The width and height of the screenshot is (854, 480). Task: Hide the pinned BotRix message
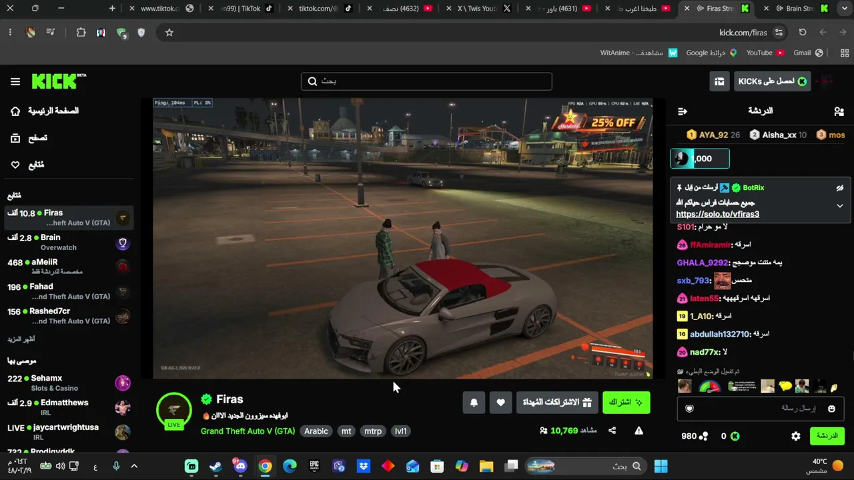click(840, 189)
